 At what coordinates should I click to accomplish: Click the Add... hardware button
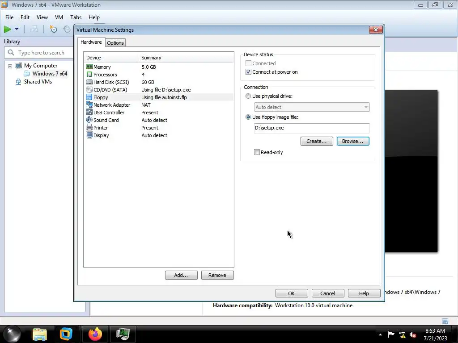click(x=181, y=275)
